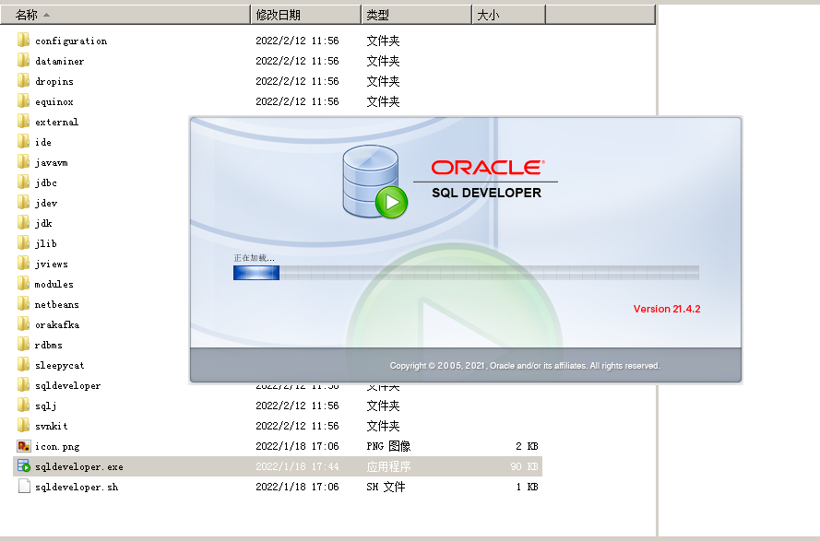Open the netbeans folder icon
The height and width of the screenshot is (541, 820).
[21, 304]
